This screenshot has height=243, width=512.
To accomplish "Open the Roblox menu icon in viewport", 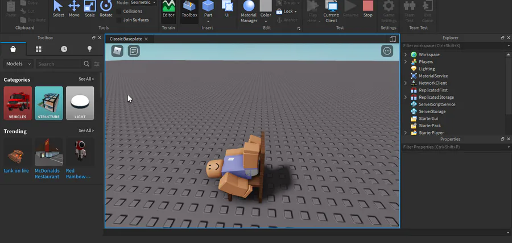I will 117,51.
